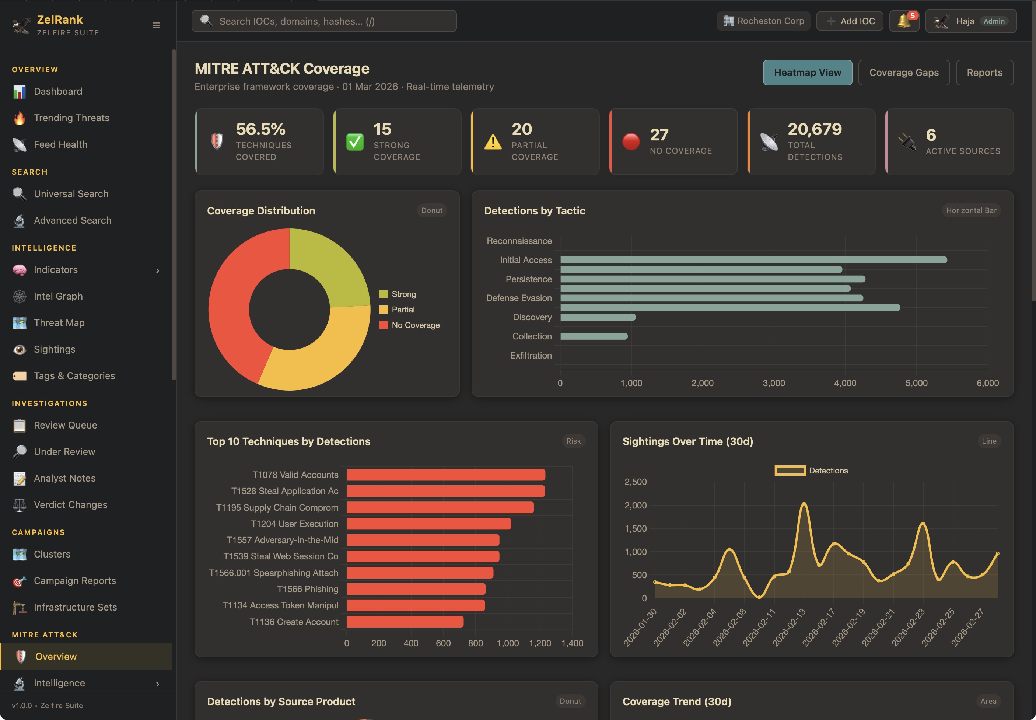Click the Search IOCs input field

324,21
